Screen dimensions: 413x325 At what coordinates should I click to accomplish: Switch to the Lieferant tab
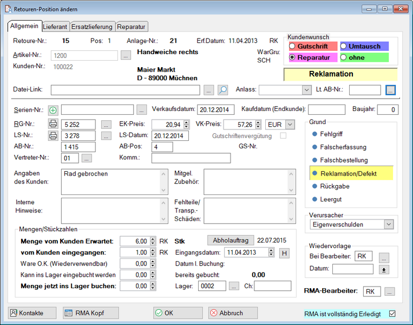55,27
